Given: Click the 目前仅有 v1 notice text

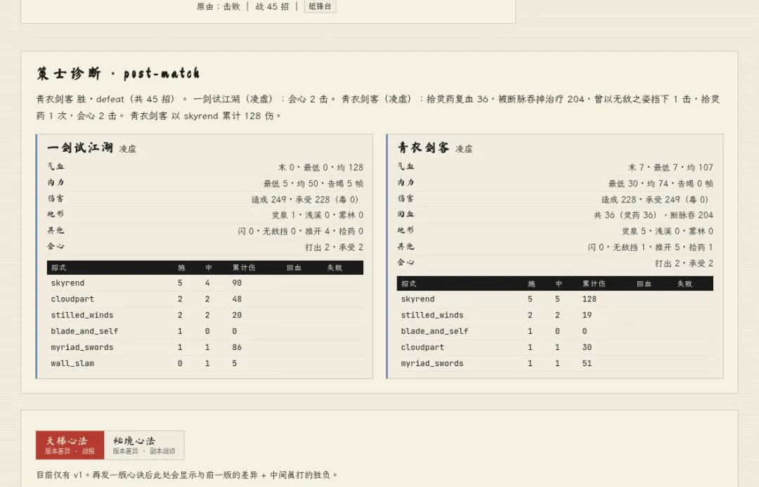Looking at the screenshot, I should [x=187, y=475].
